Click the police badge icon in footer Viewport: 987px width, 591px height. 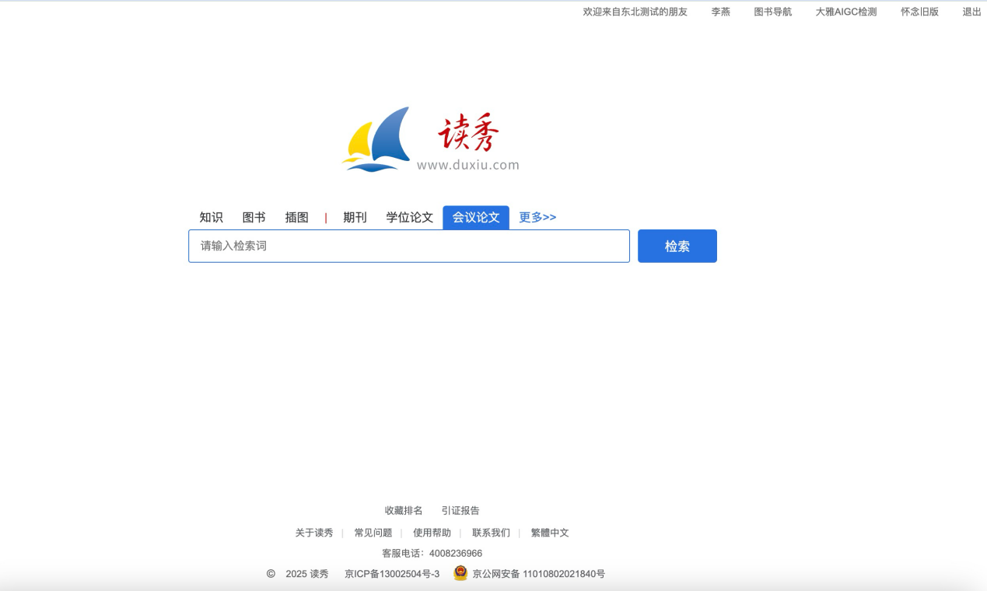(460, 573)
